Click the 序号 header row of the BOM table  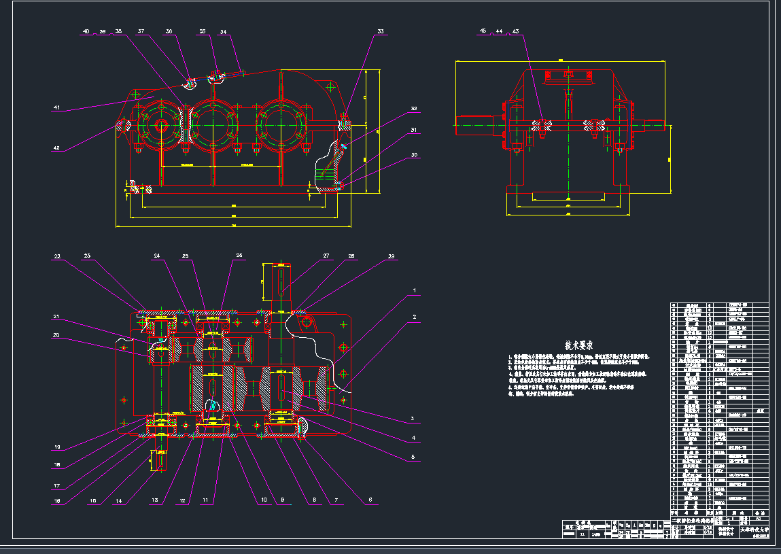(x=674, y=513)
